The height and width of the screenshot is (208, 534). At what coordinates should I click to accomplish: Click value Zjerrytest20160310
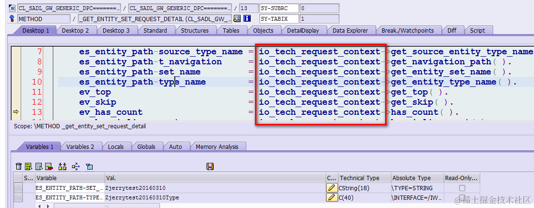point(135,188)
